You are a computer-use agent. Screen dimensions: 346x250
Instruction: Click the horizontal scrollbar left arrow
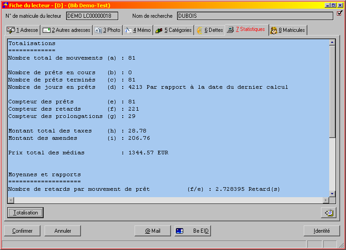pyautogui.click(x=11, y=200)
